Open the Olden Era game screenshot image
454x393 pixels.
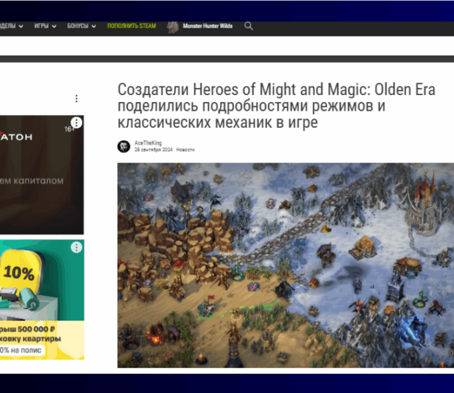click(285, 265)
